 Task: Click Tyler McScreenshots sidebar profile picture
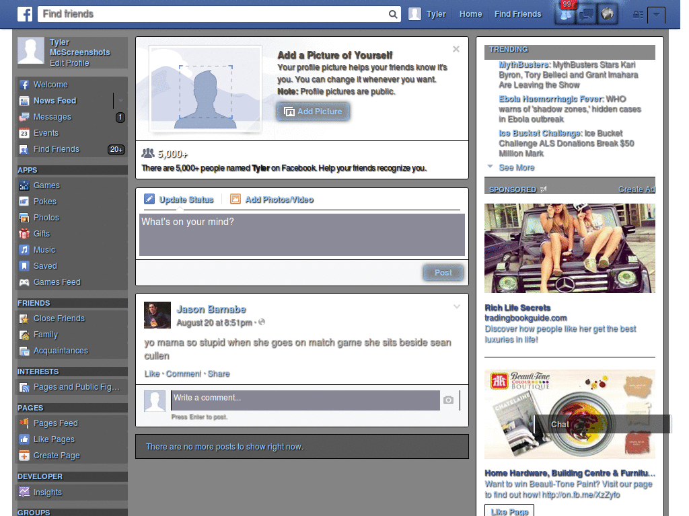click(x=31, y=50)
